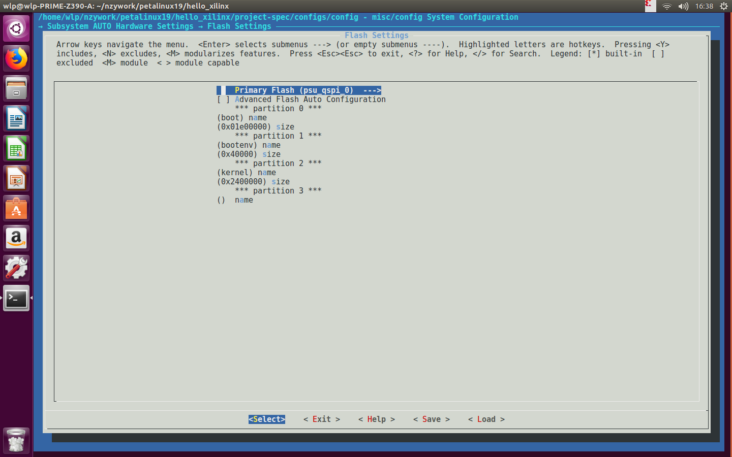Launch the Archive Manager from the dock
The width and height of the screenshot is (732, 457).
16,88
